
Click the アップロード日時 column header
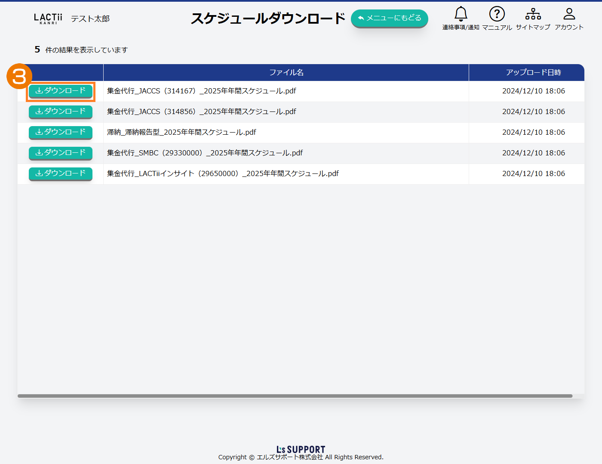pos(533,72)
